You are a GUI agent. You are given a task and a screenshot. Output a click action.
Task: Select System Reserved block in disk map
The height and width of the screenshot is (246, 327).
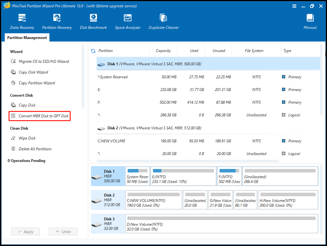tap(138, 176)
